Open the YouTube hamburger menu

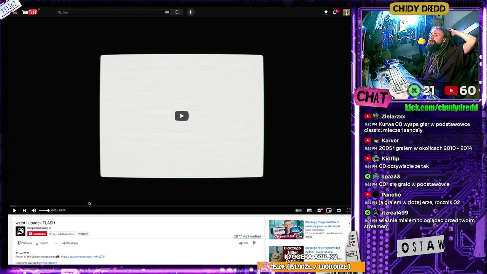click(x=15, y=12)
